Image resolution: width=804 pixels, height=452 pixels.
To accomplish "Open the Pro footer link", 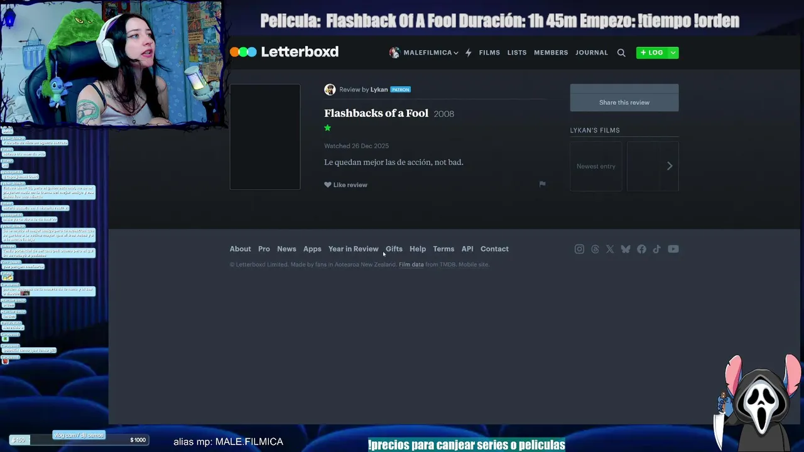I will (264, 249).
